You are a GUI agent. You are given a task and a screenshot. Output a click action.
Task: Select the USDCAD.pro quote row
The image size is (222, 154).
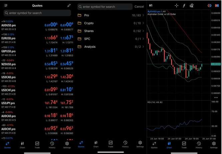click(37, 77)
